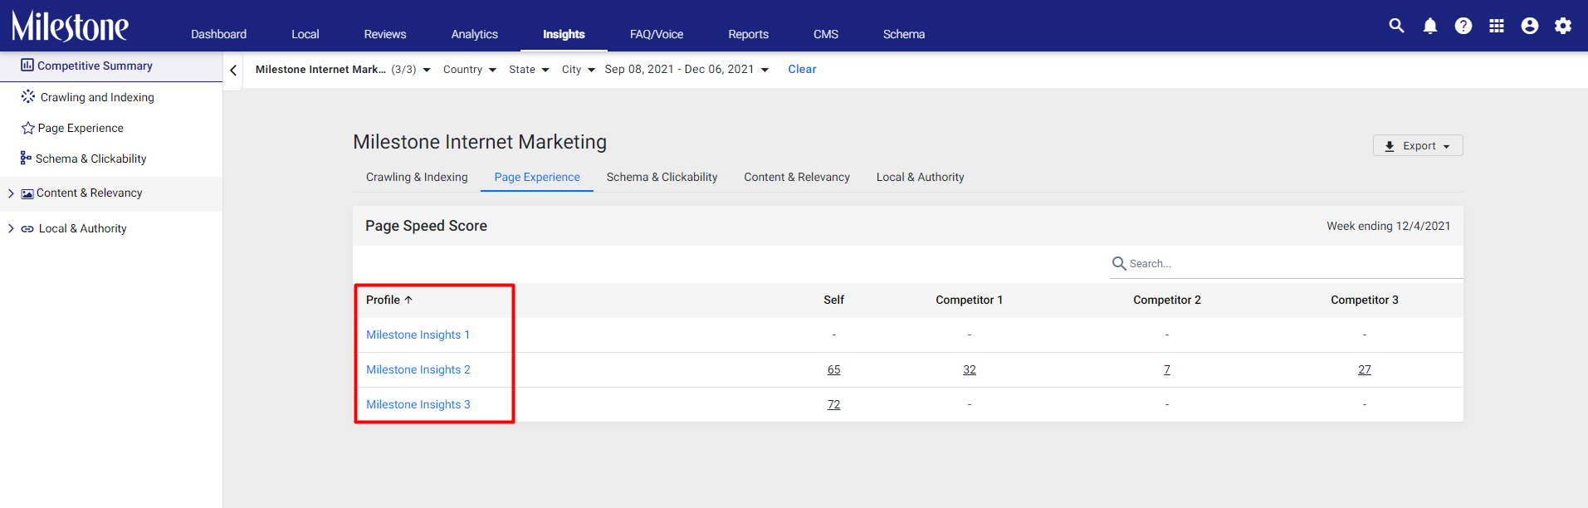
Task: Open the date range Sep 08 - Dec 06 dropdown
Action: (x=687, y=70)
